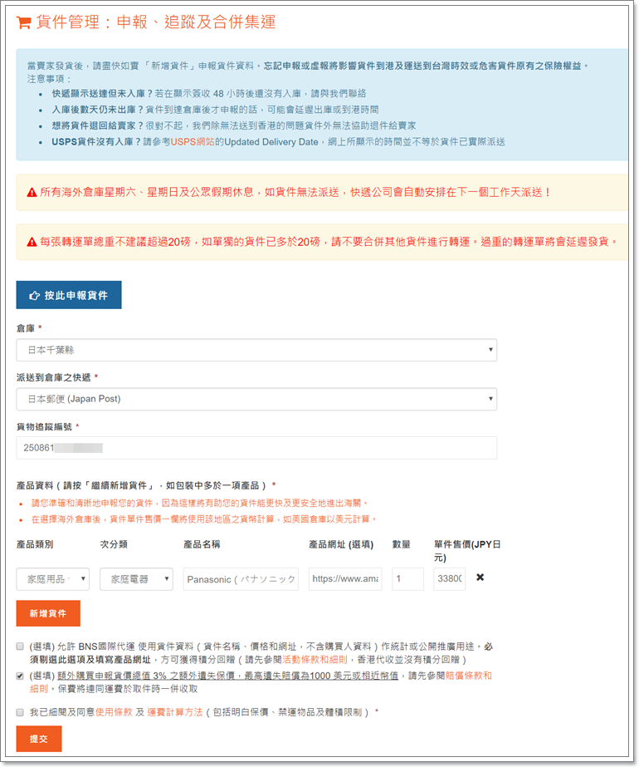Image resolution: width=639 pixels, height=767 pixels.
Task: Click the text 入庫後數天仍未出庫？
Action: [x=98, y=110]
